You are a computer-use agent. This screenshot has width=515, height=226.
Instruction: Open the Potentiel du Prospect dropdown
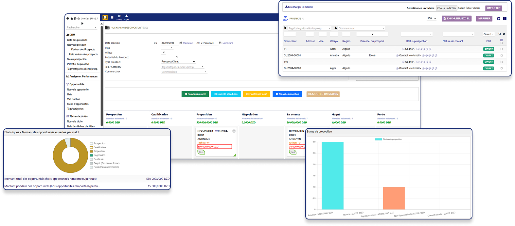(170, 57)
